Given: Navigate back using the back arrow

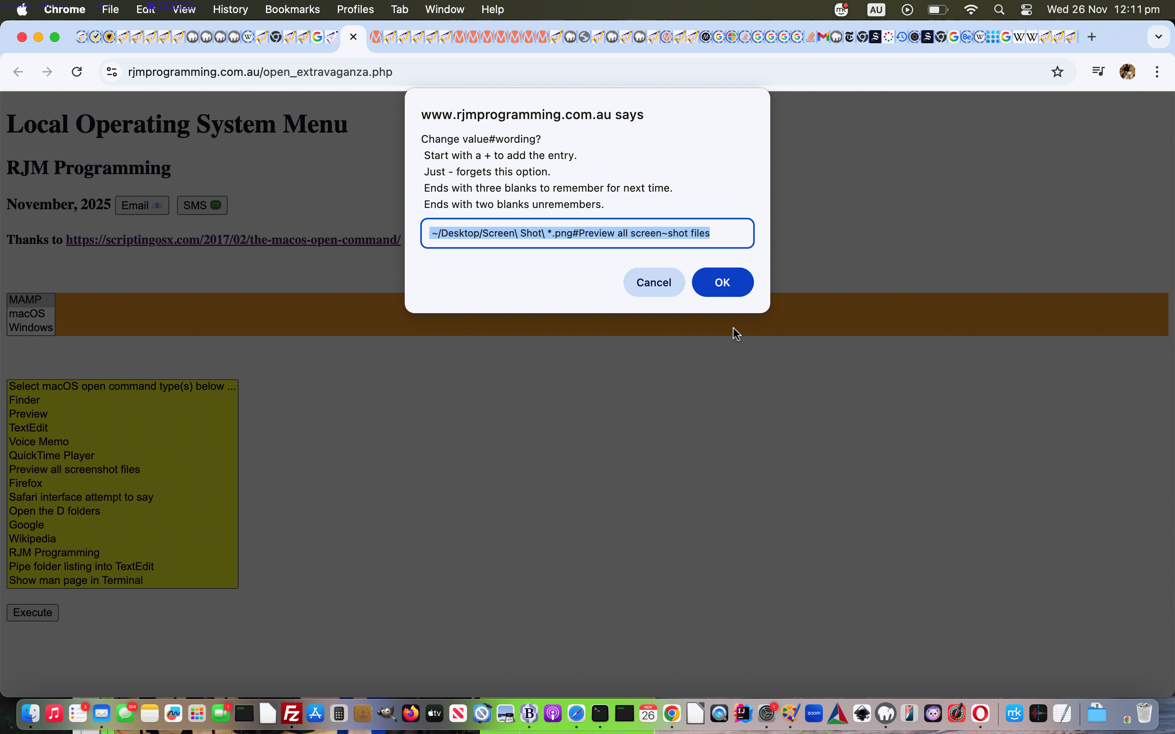Looking at the screenshot, I should [x=18, y=71].
